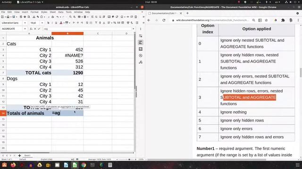Screen dimensions: 302x169
Task: Click Activities button in top bar
Action: pyautogui.click(x=7, y=2)
